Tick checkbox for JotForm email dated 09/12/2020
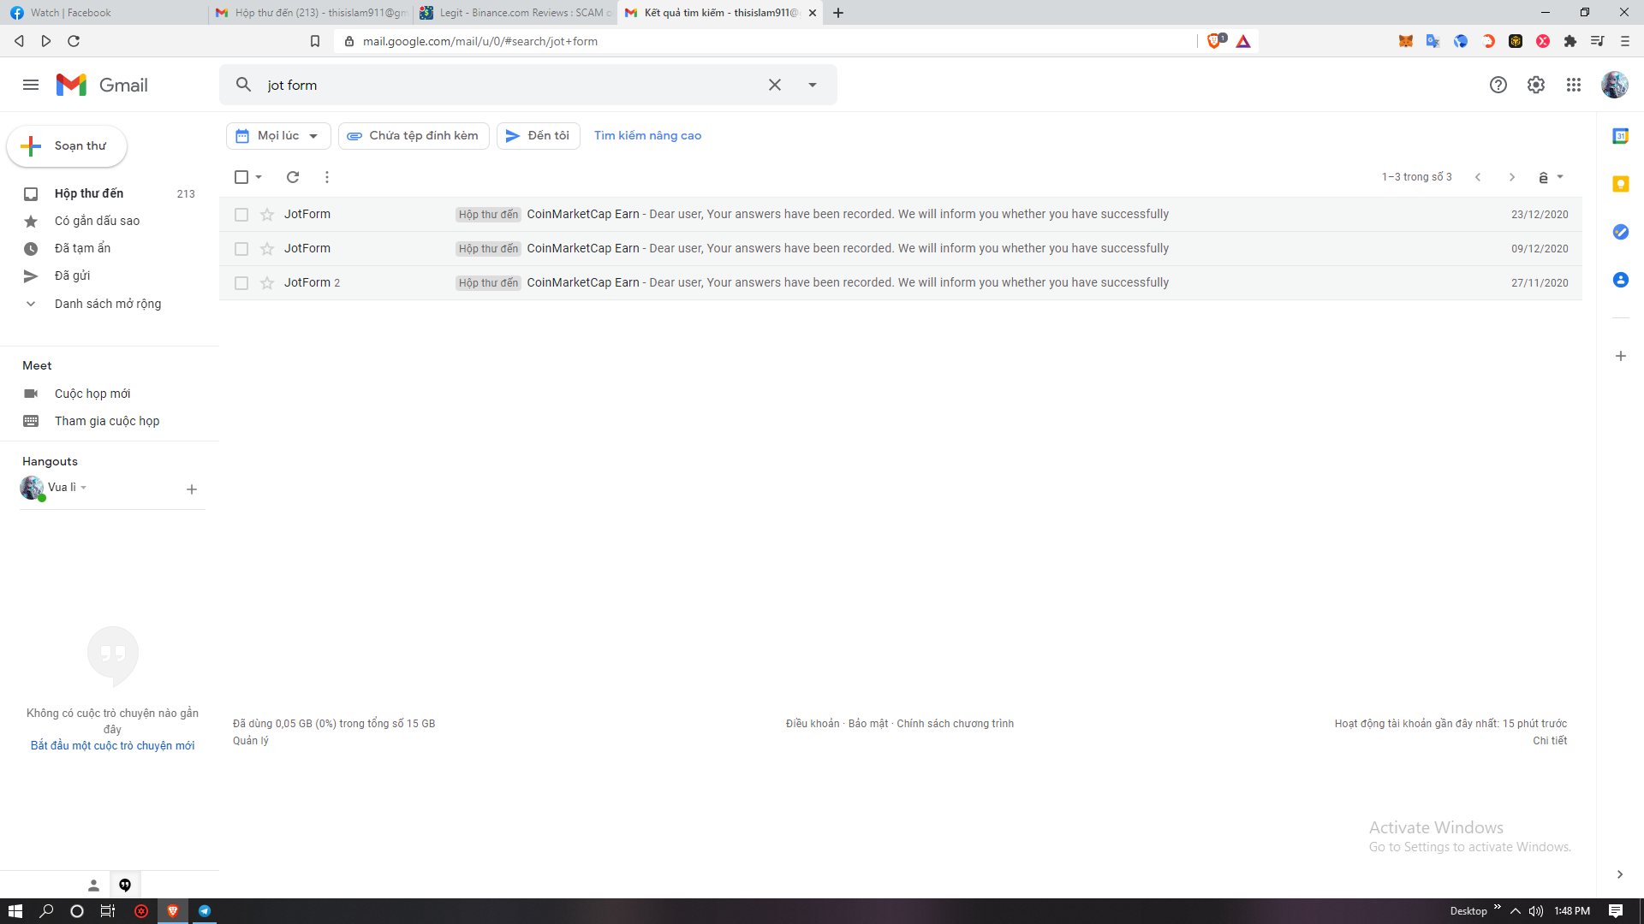This screenshot has width=1644, height=924. click(241, 249)
